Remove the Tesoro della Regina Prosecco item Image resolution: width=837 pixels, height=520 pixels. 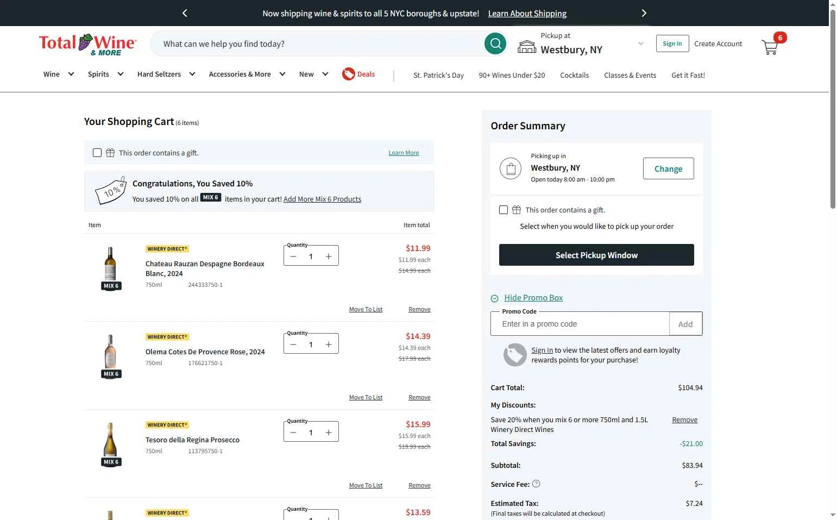[x=419, y=485]
